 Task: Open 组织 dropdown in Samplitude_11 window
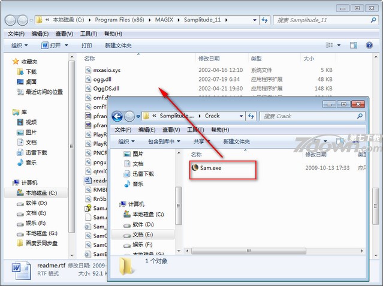[x=20, y=46]
